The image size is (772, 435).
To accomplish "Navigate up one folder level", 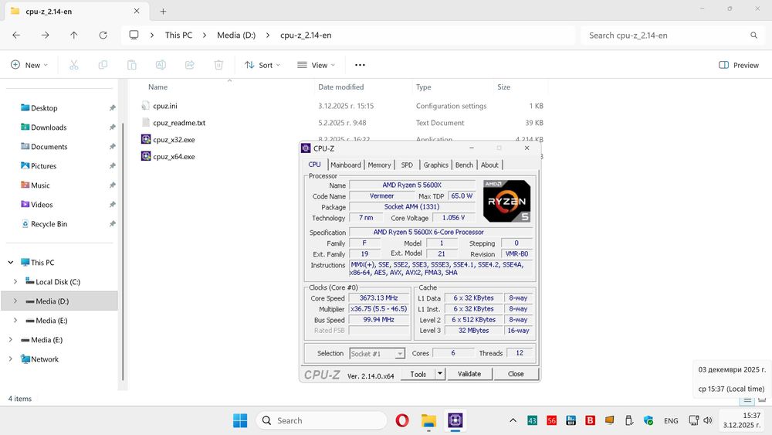I will pyautogui.click(x=74, y=35).
